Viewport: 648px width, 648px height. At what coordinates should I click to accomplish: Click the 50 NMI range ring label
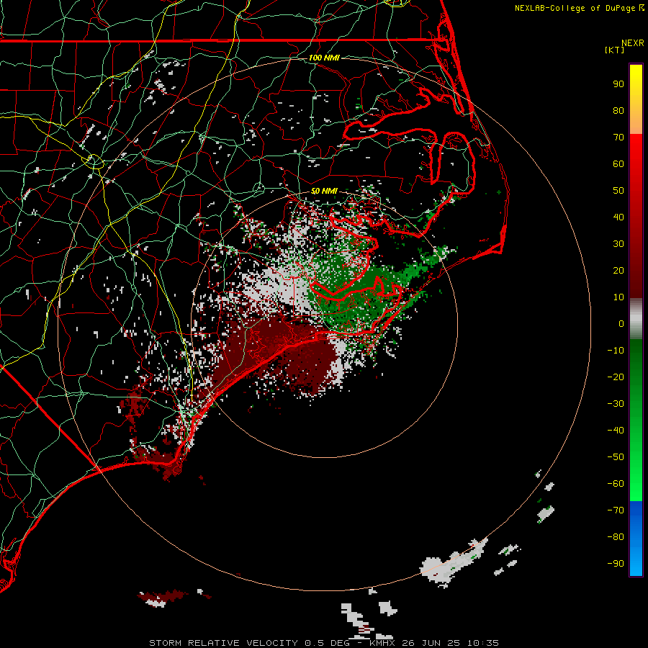pyautogui.click(x=324, y=191)
